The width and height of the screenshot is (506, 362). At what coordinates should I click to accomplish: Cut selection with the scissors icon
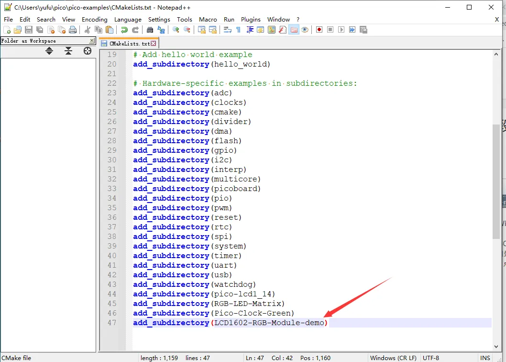[x=87, y=30]
